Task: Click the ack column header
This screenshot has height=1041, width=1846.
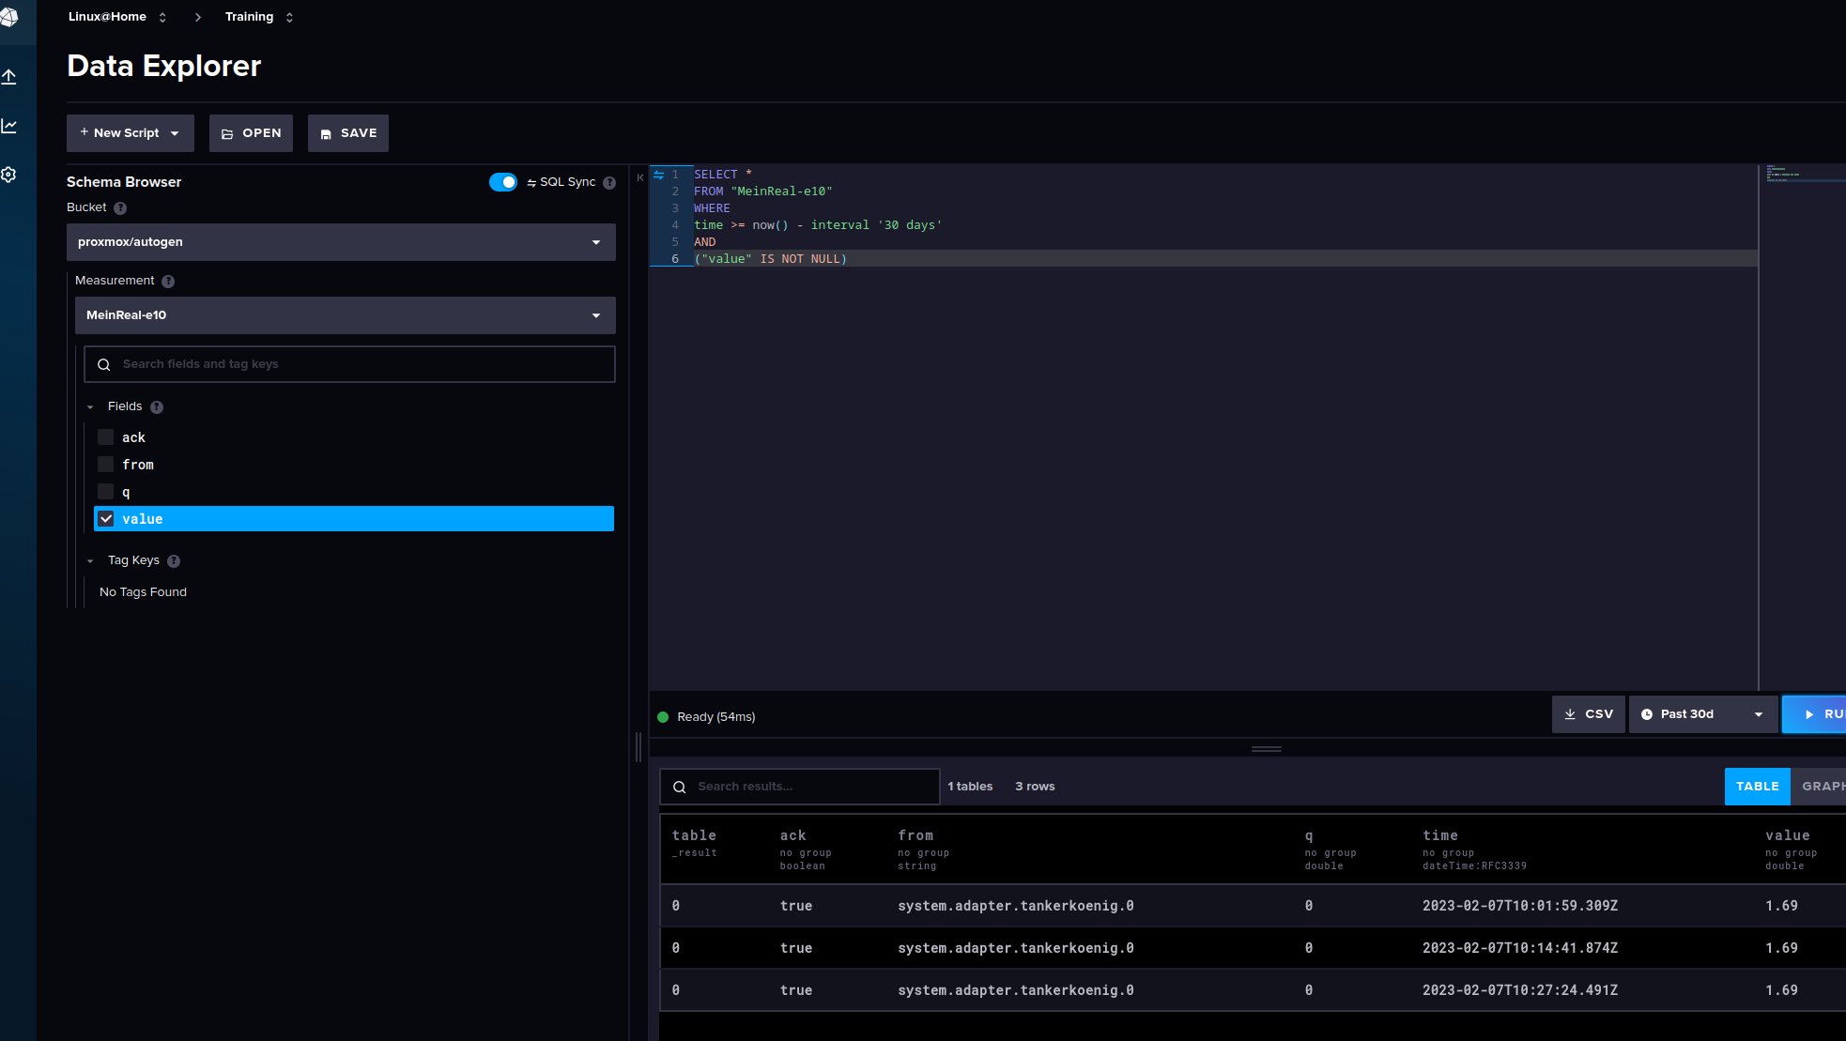Action: tap(793, 835)
